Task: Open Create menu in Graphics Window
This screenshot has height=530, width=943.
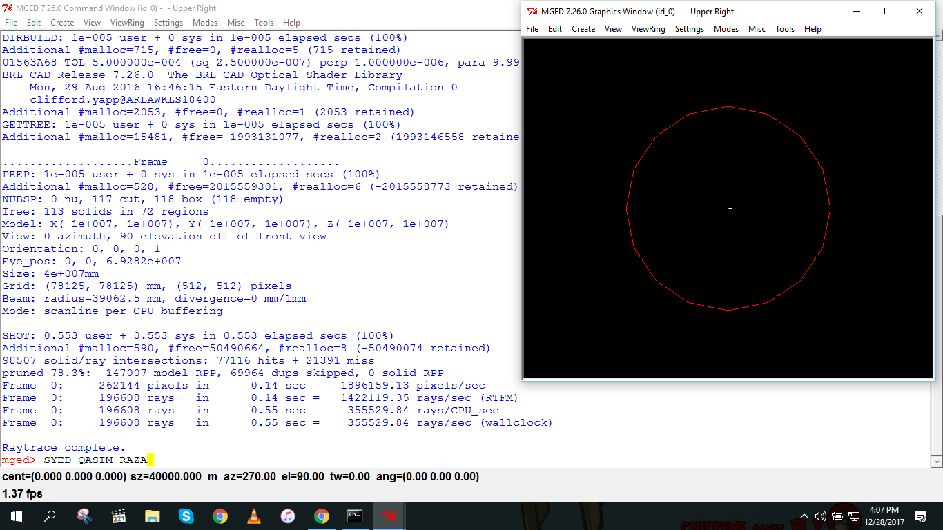Action: (583, 29)
